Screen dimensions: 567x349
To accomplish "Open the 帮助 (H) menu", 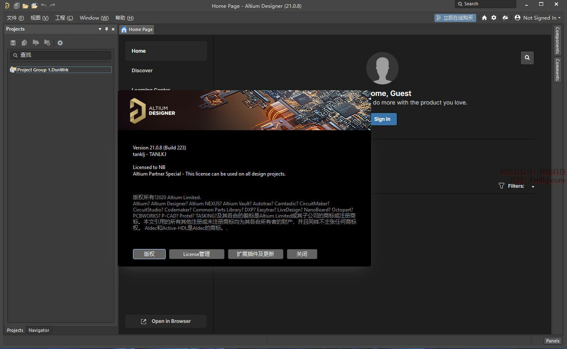I will pos(124,18).
